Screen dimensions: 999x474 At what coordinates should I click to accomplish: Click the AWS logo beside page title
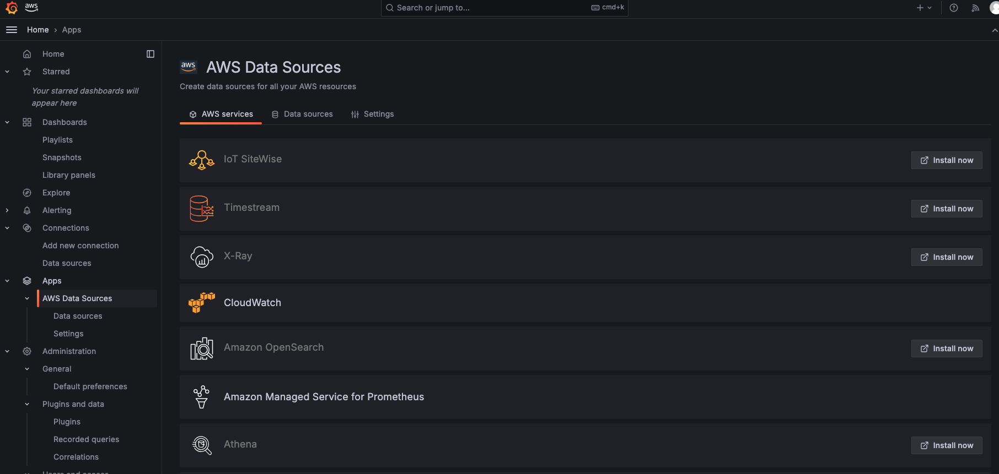[x=189, y=67]
